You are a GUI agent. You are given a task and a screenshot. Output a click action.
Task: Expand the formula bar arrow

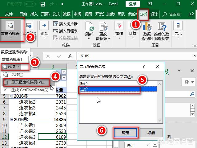coord(195,56)
